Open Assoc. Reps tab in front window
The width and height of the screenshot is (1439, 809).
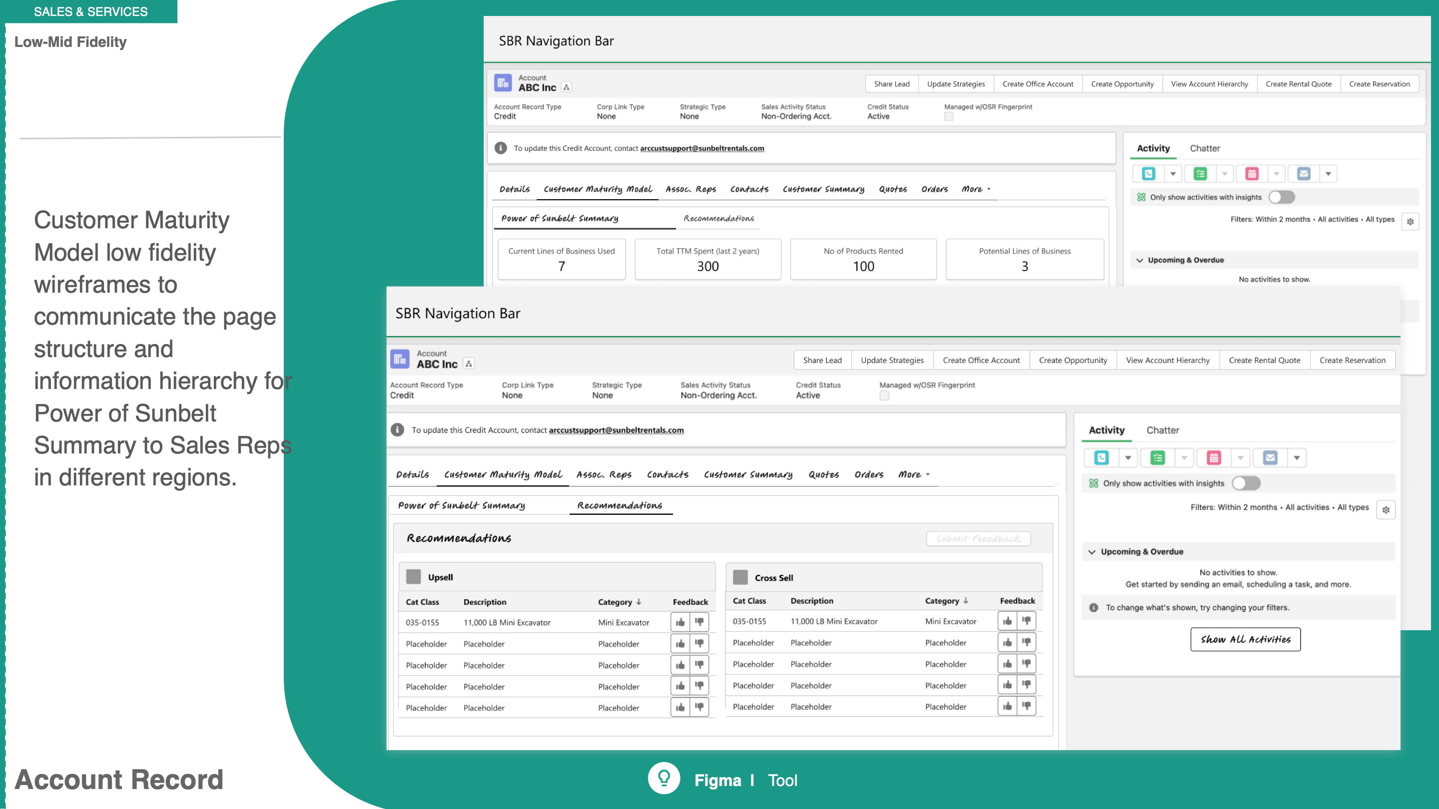click(x=604, y=474)
